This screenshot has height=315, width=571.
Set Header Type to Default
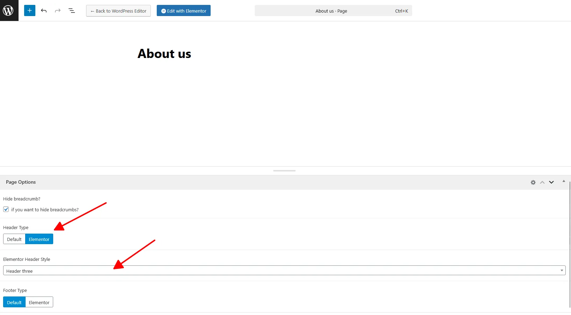(x=14, y=239)
